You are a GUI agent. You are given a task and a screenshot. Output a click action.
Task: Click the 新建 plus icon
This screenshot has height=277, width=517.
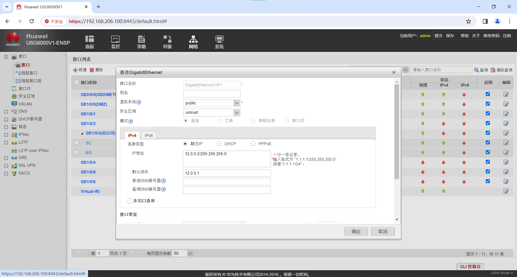click(75, 70)
